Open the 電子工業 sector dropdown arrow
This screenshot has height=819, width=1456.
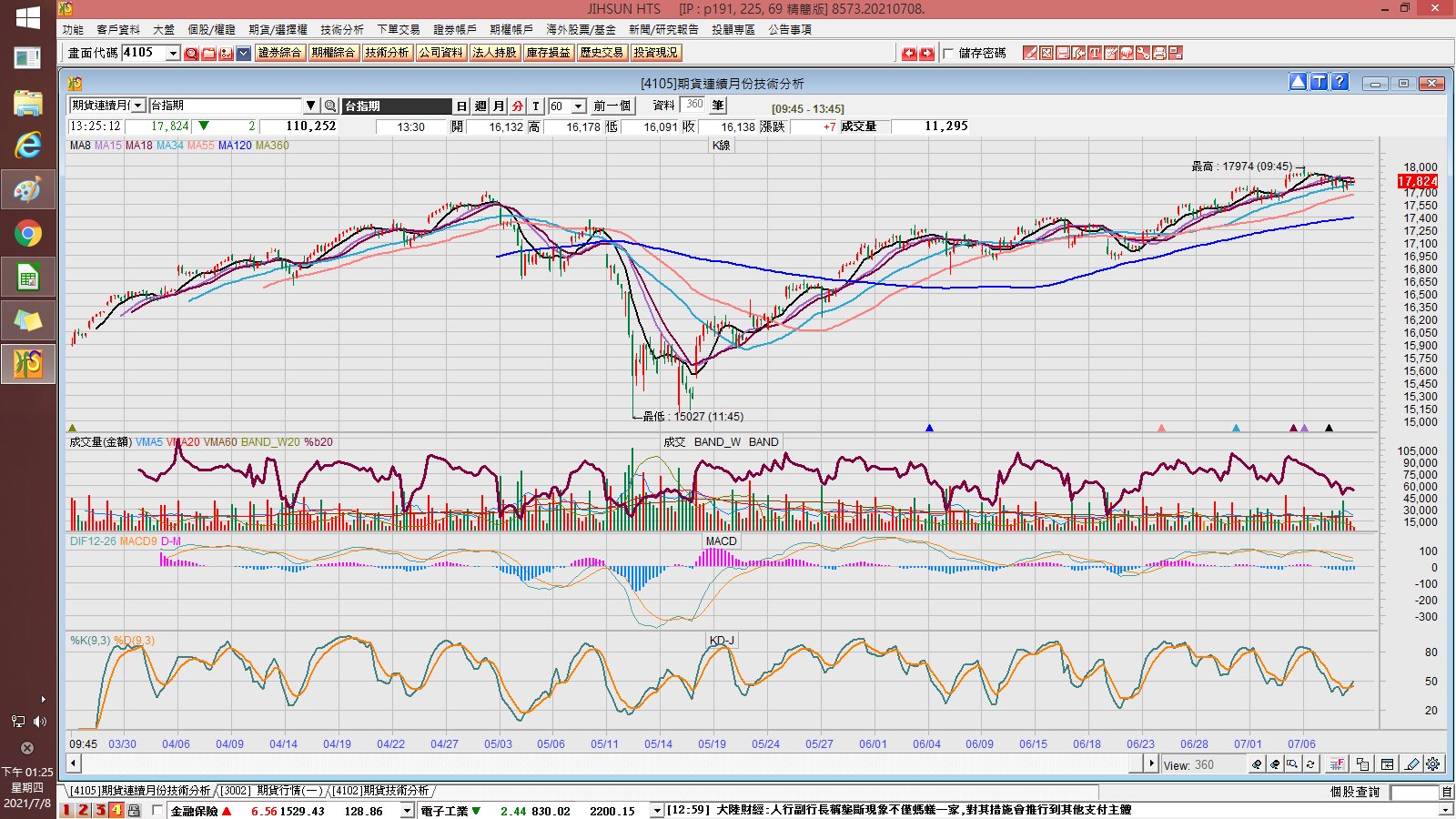coord(656,811)
